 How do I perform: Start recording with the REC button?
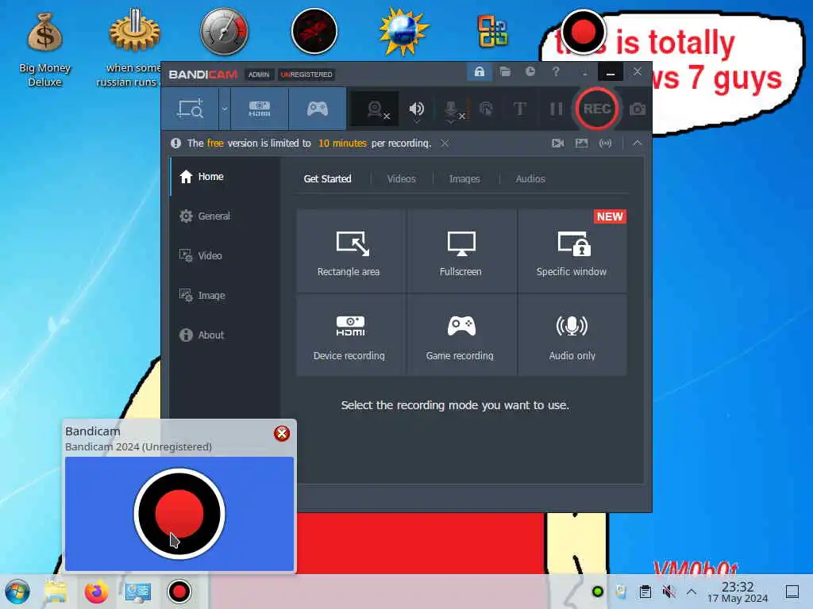(x=596, y=109)
